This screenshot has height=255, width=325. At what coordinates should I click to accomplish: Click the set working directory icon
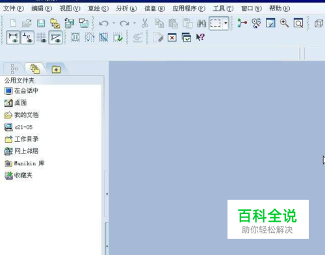click(x=55, y=23)
